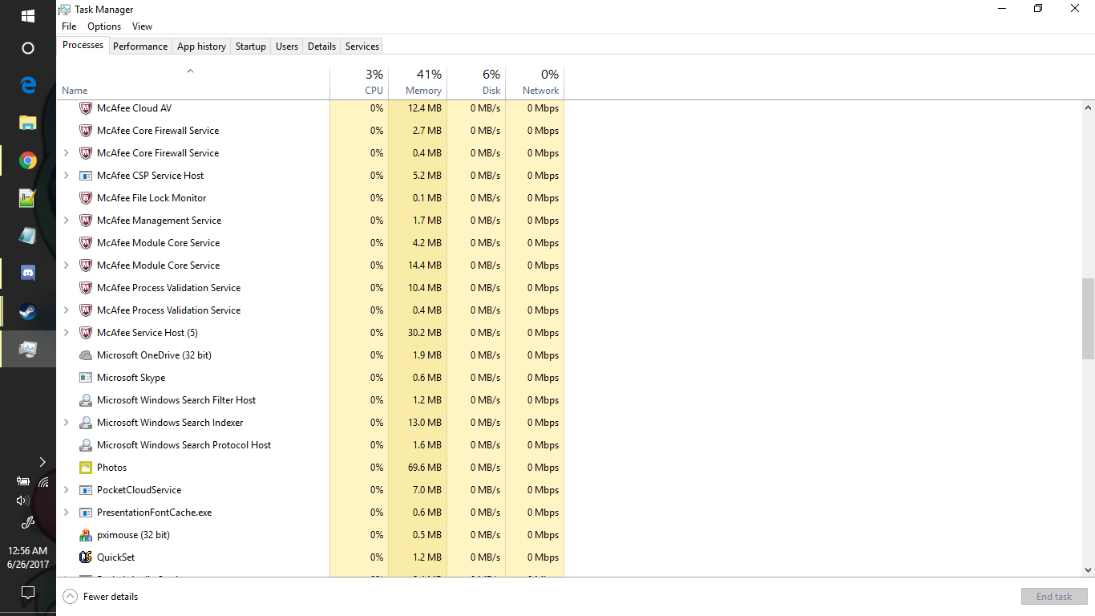Select the Photos 69.6 MB memory cell
Viewport: 1095px width, 616px height.
[418, 468]
